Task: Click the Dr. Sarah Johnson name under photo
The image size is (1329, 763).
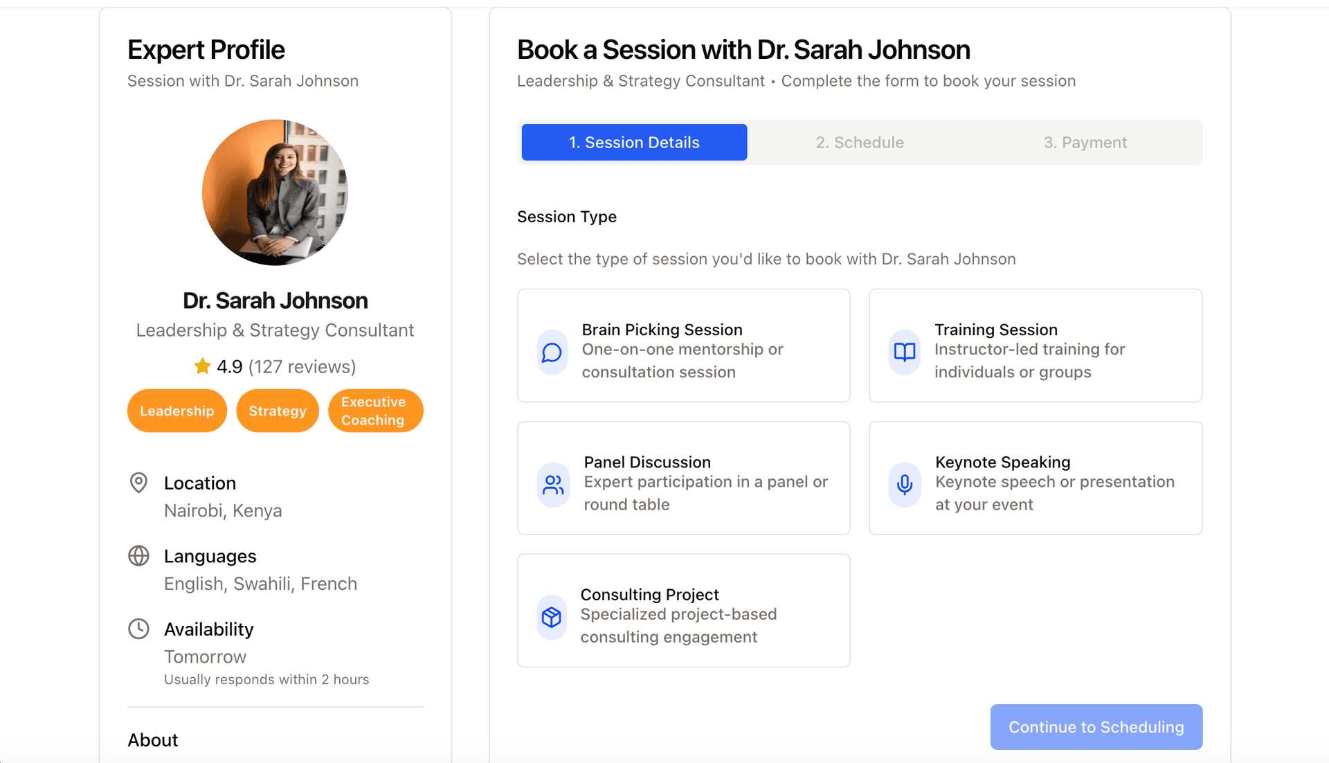Action: pos(275,300)
